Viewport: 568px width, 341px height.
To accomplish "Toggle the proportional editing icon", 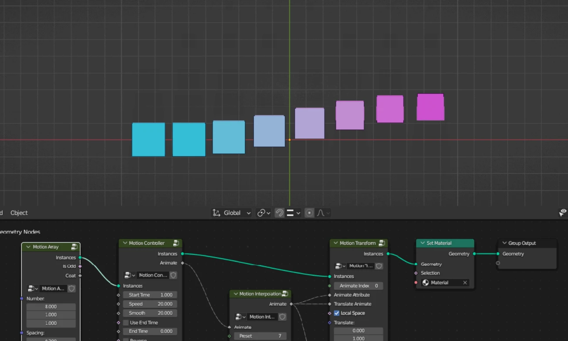I will coord(309,213).
